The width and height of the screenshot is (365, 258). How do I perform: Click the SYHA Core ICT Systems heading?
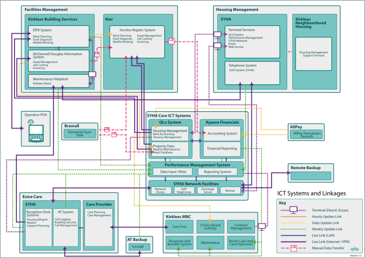tap(169, 116)
